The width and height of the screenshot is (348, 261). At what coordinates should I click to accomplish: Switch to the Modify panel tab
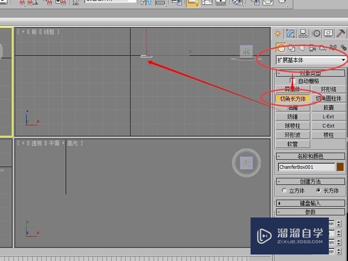coord(290,33)
